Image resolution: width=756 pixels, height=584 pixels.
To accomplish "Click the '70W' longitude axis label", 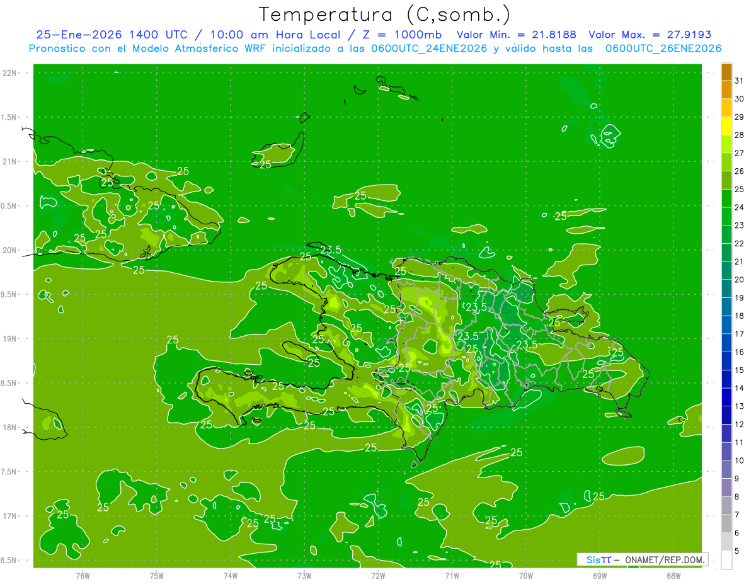I will coord(526,575).
